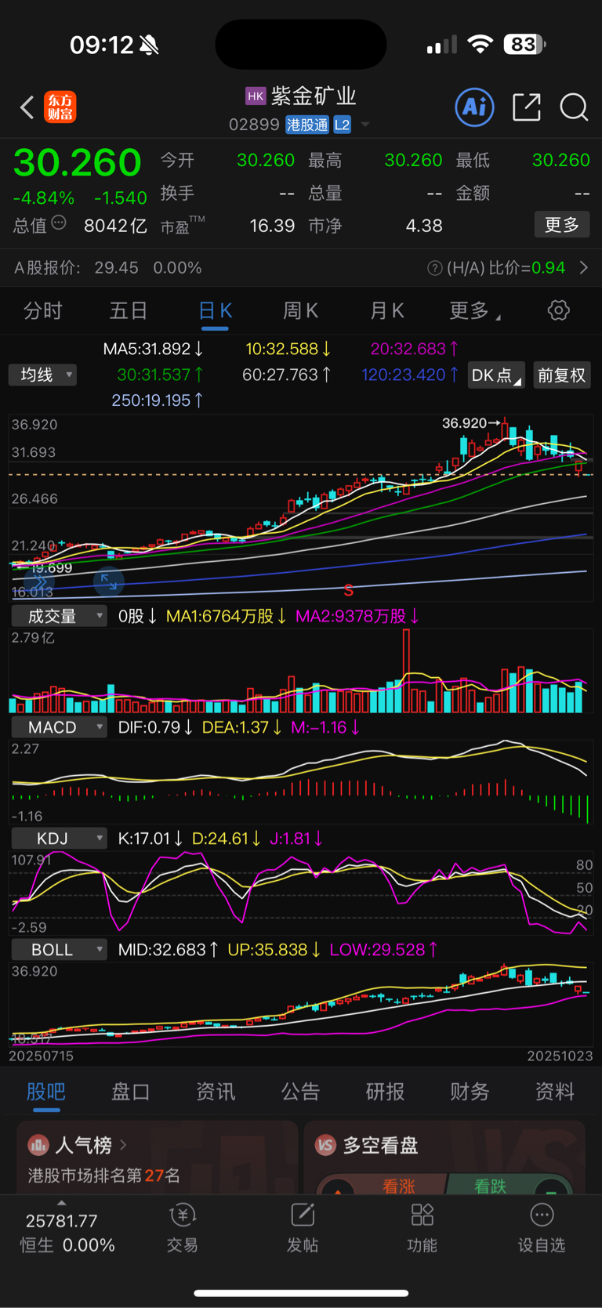Tap the share export icon
The width and height of the screenshot is (602, 1308).
pos(527,107)
